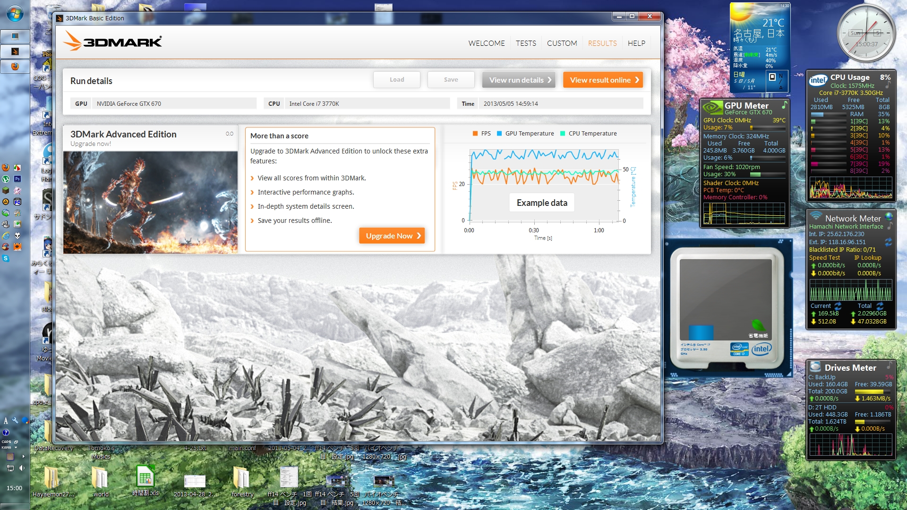The width and height of the screenshot is (907, 510).
Task: Click View result online button
Action: coord(603,80)
